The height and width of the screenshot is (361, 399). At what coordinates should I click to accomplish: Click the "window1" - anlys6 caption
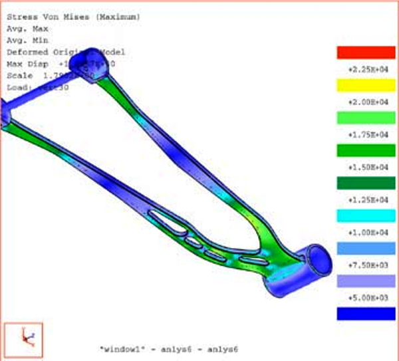click(x=168, y=349)
